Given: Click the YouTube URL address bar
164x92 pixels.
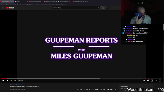Looking at the screenshot, I should (44, 4).
